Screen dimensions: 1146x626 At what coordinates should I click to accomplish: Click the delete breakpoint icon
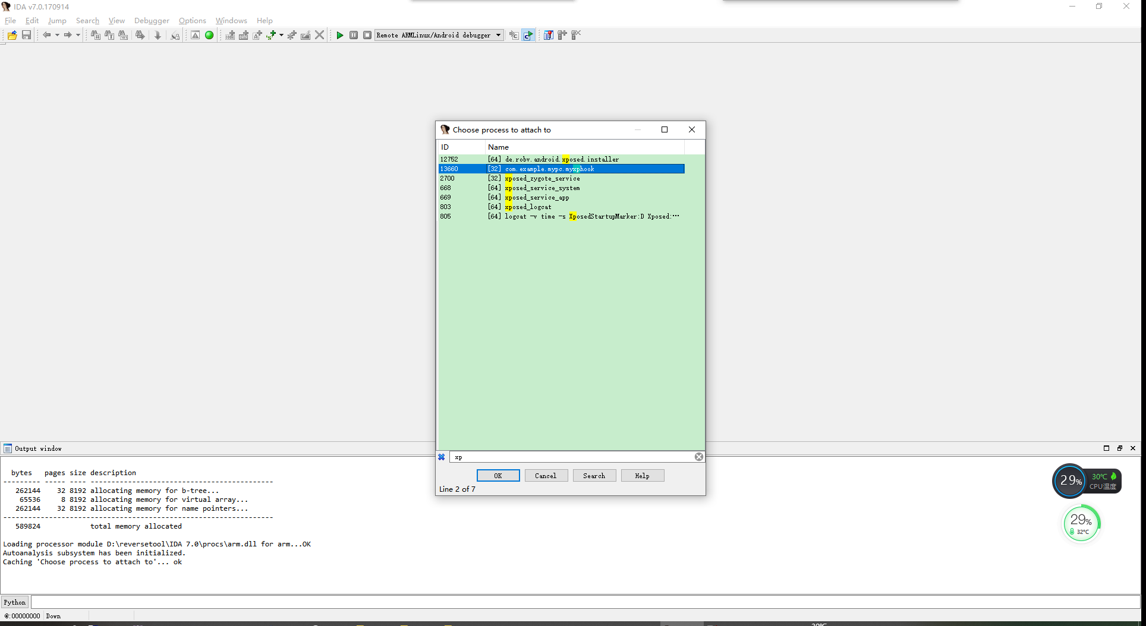[576, 35]
